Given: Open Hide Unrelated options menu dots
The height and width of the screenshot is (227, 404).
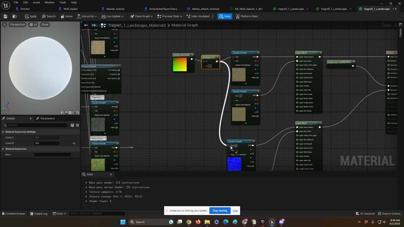Looking at the screenshot, I should 213,16.
